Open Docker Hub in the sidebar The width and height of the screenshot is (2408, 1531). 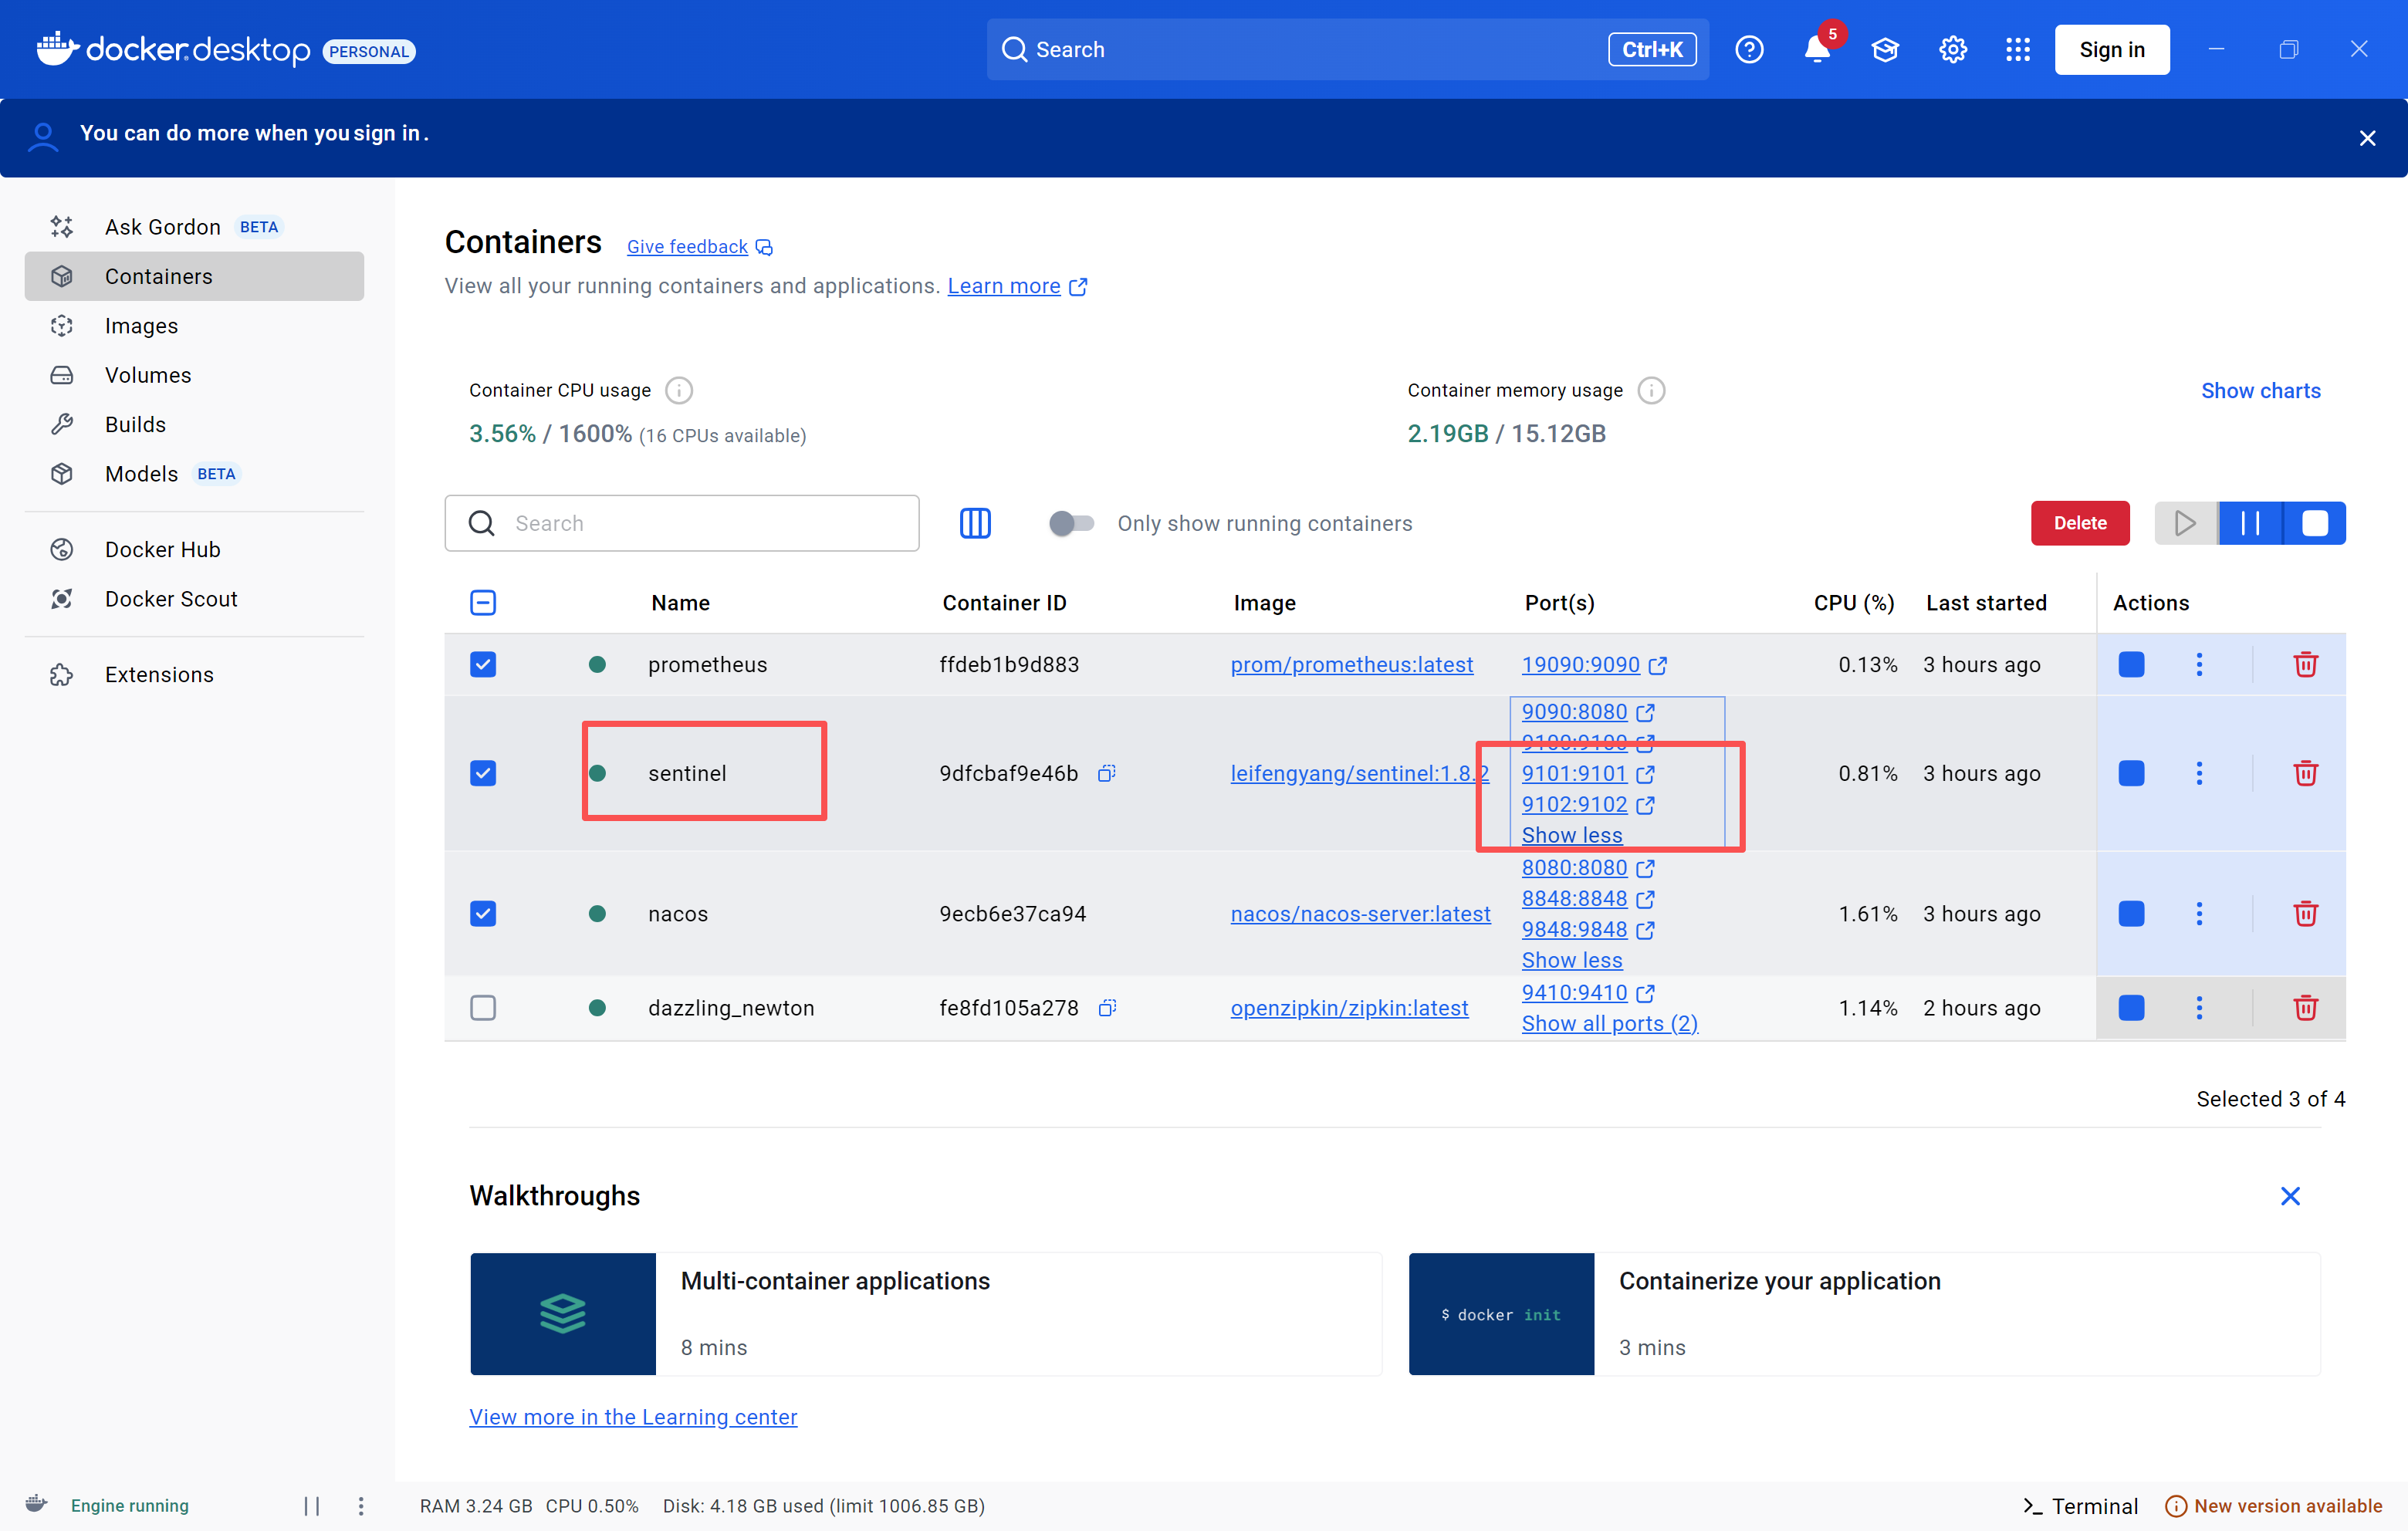pyautogui.click(x=194, y=550)
